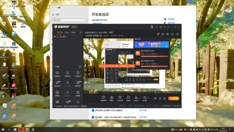Add a screen capture source from the bottom bar
This screenshot has height=132, width=234.
[103, 99]
